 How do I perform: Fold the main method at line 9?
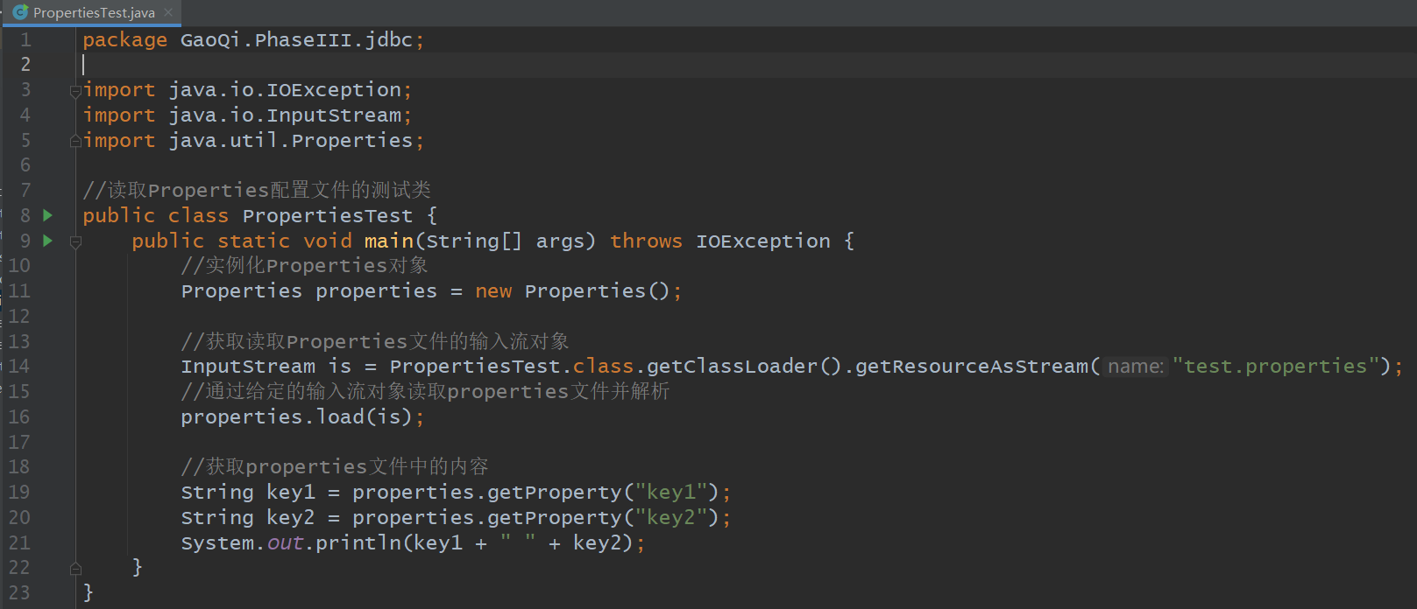click(75, 242)
